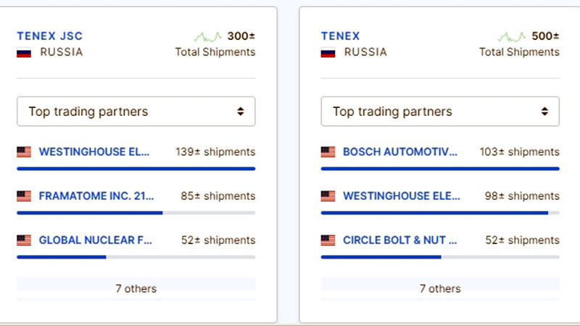Click shipment trend sparkline next to 500±
580x326 pixels.
512,36
